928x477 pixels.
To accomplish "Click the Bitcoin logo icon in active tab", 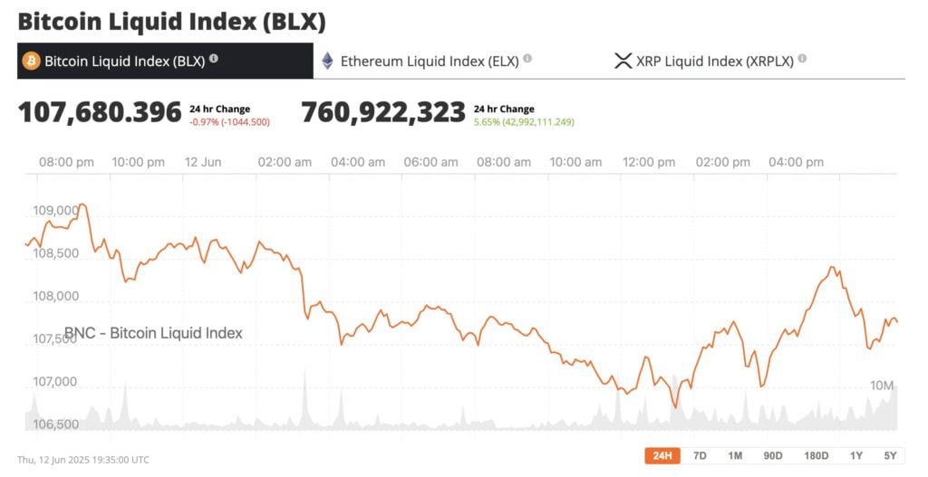I will click(x=31, y=61).
